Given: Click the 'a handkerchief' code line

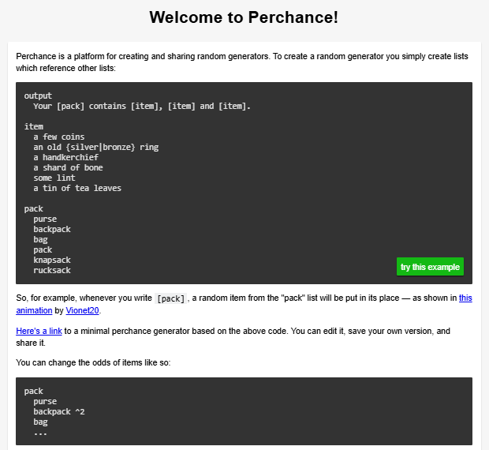Looking at the screenshot, I should (65, 157).
